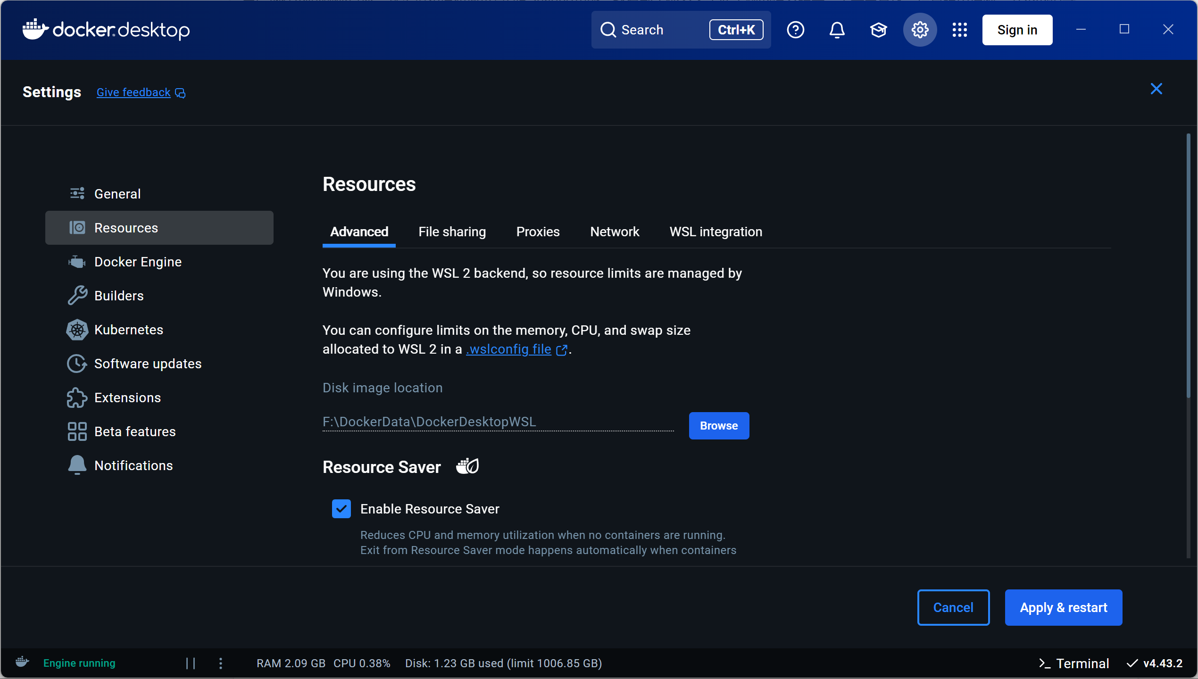Click the Notifications bell sidebar icon
Viewport: 1198px width, 679px height.
click(x=77, y=465)
